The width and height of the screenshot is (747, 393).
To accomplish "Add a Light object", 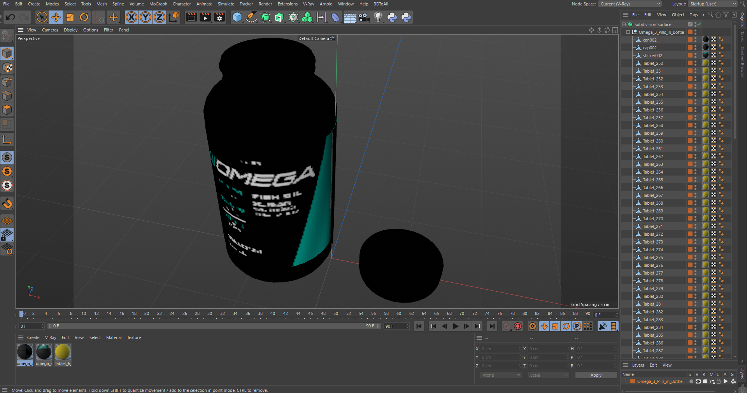I will point(378,17).
